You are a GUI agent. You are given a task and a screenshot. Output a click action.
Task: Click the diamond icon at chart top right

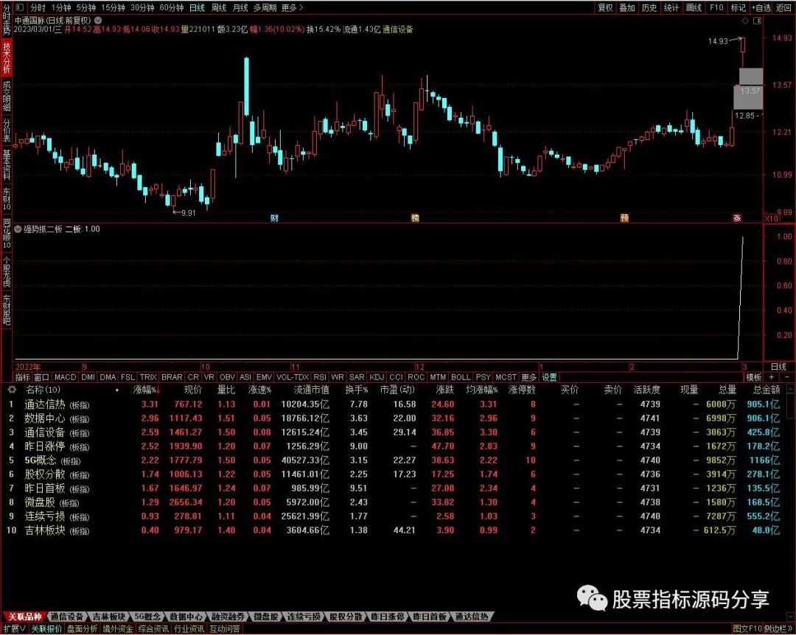coord(745,21)
